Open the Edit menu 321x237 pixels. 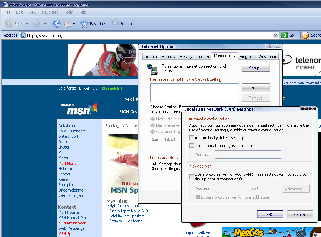pyautogui.click(x=19, y=12)
